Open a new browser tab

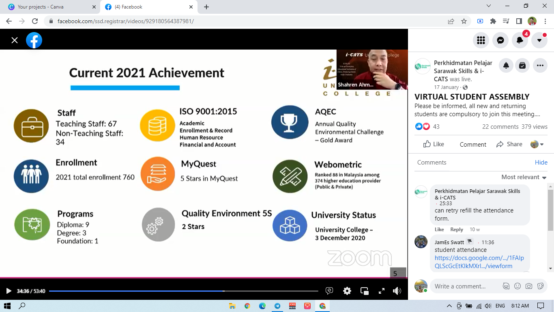[x=206, y=7]
